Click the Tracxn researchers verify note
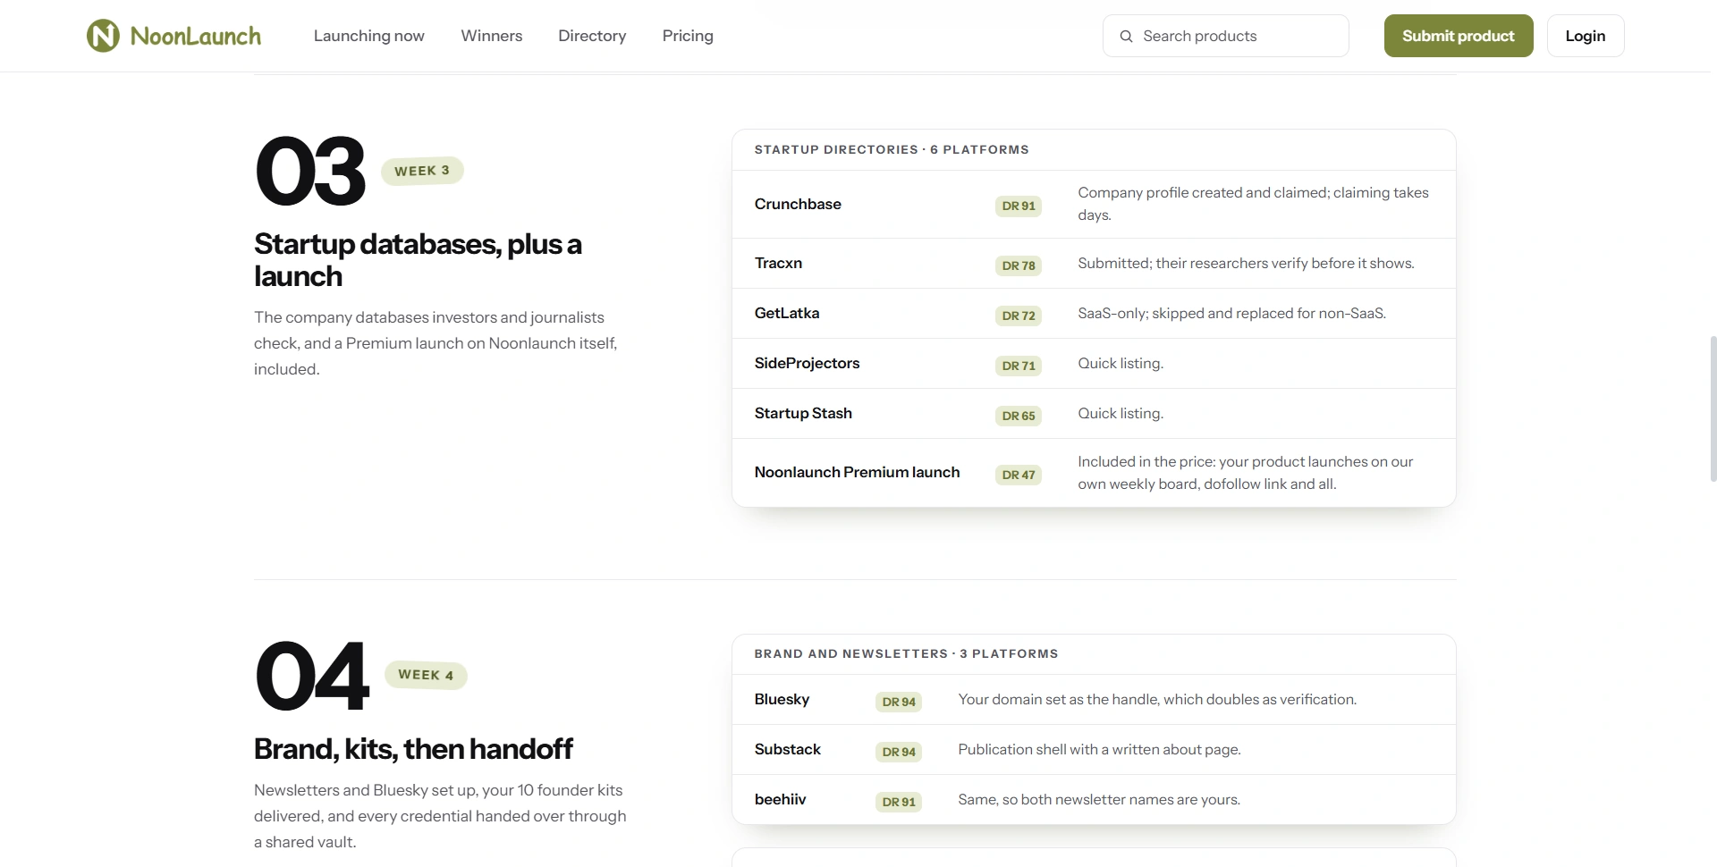The image size is (1717, 867). point(1246,263)
